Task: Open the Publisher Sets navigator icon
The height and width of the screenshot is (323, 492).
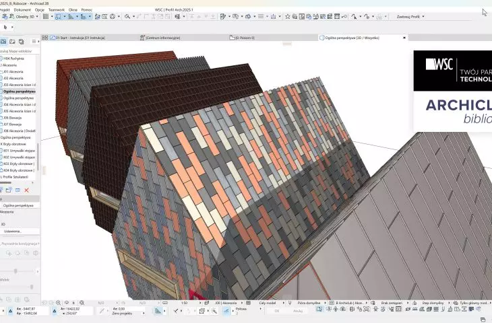Action: pyautogui.click(x=21, y=41)
